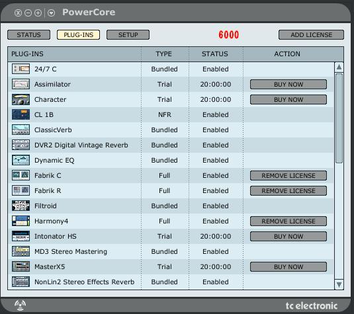Open the SETUP tab

[128, 35]
